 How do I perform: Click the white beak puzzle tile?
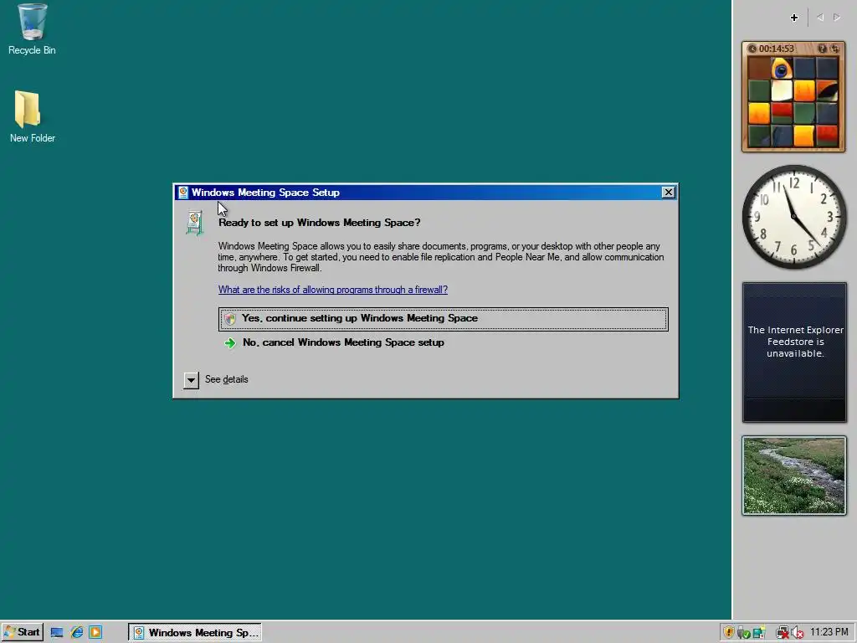(782, 91)
